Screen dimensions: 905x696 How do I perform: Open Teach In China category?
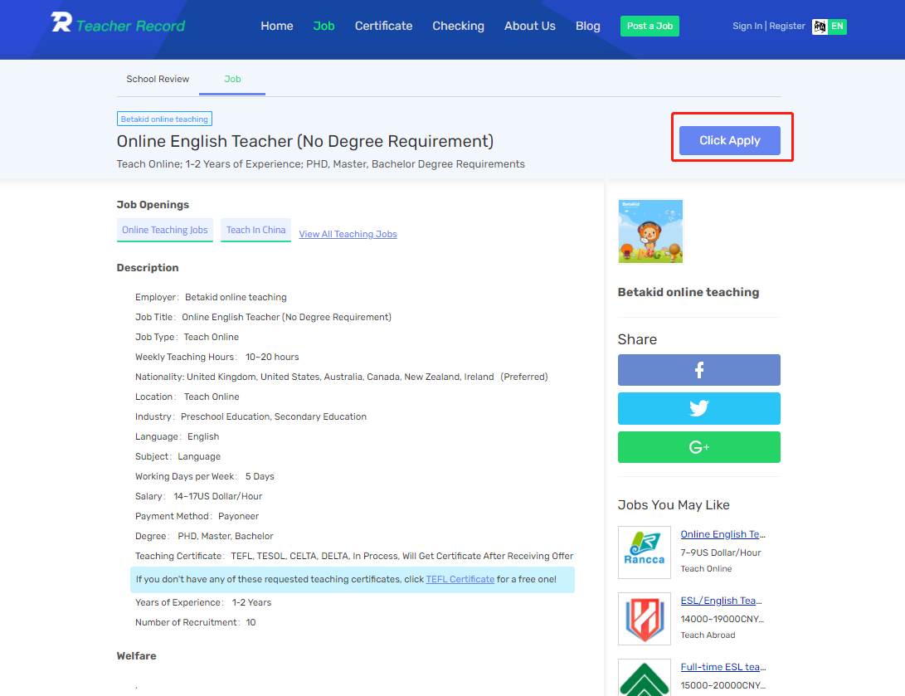pyautogui.click(x=255, y=230)
